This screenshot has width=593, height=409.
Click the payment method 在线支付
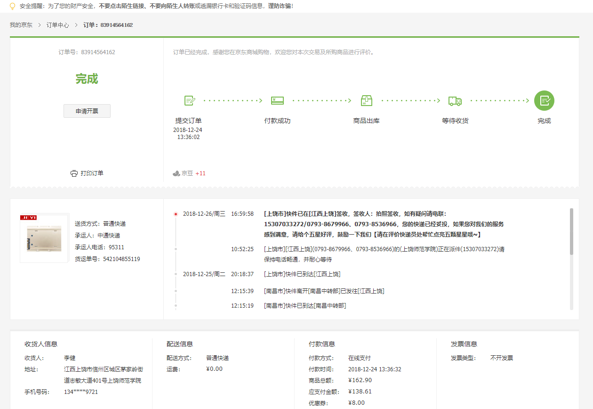pyautogui.click(x=360, y=358)
